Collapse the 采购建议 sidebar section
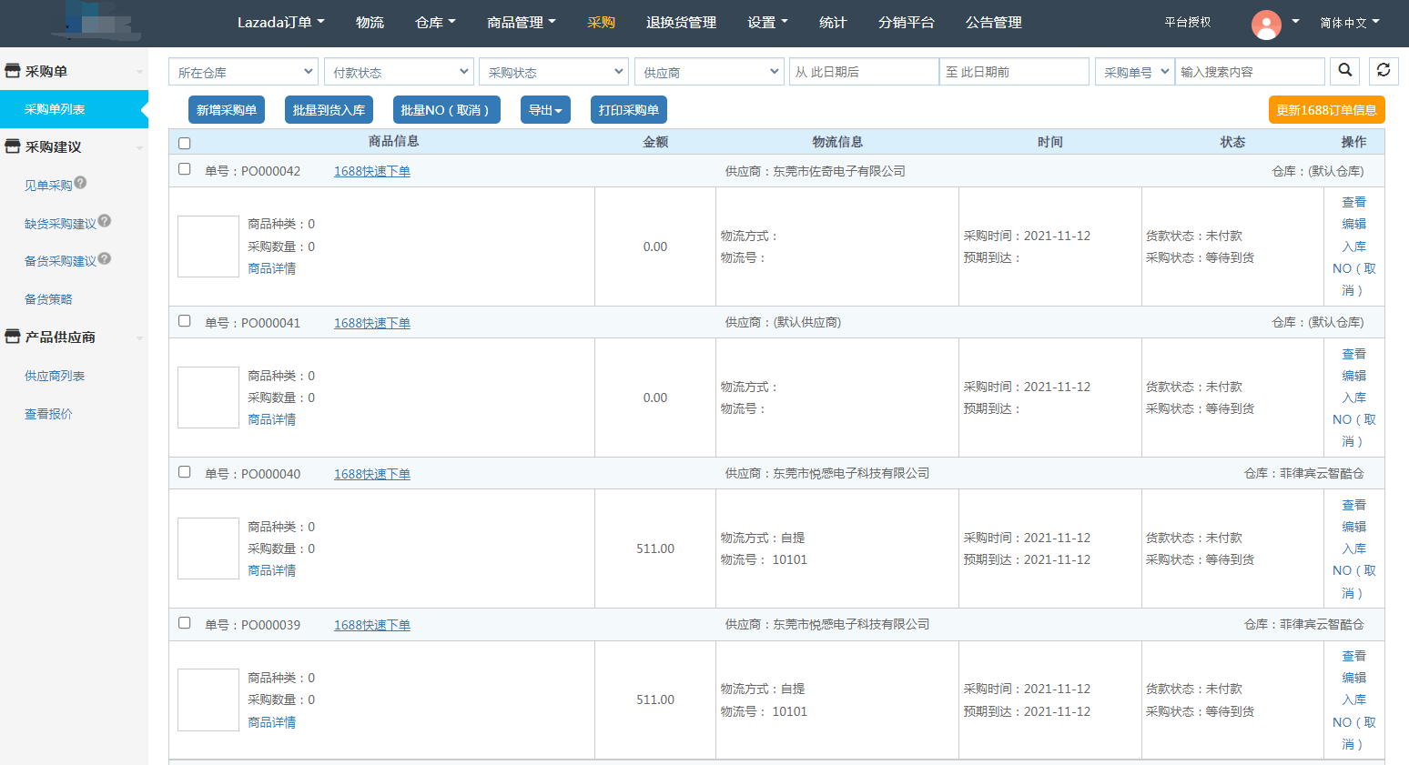The width and height of the screenshot is (1409, 765). [x=139, y=147]
